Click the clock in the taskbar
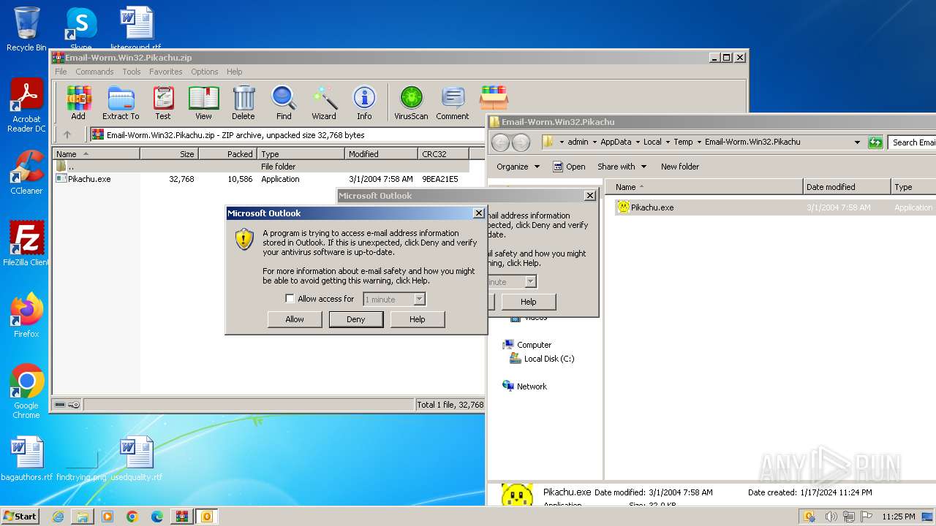 (x=898, y=517)
